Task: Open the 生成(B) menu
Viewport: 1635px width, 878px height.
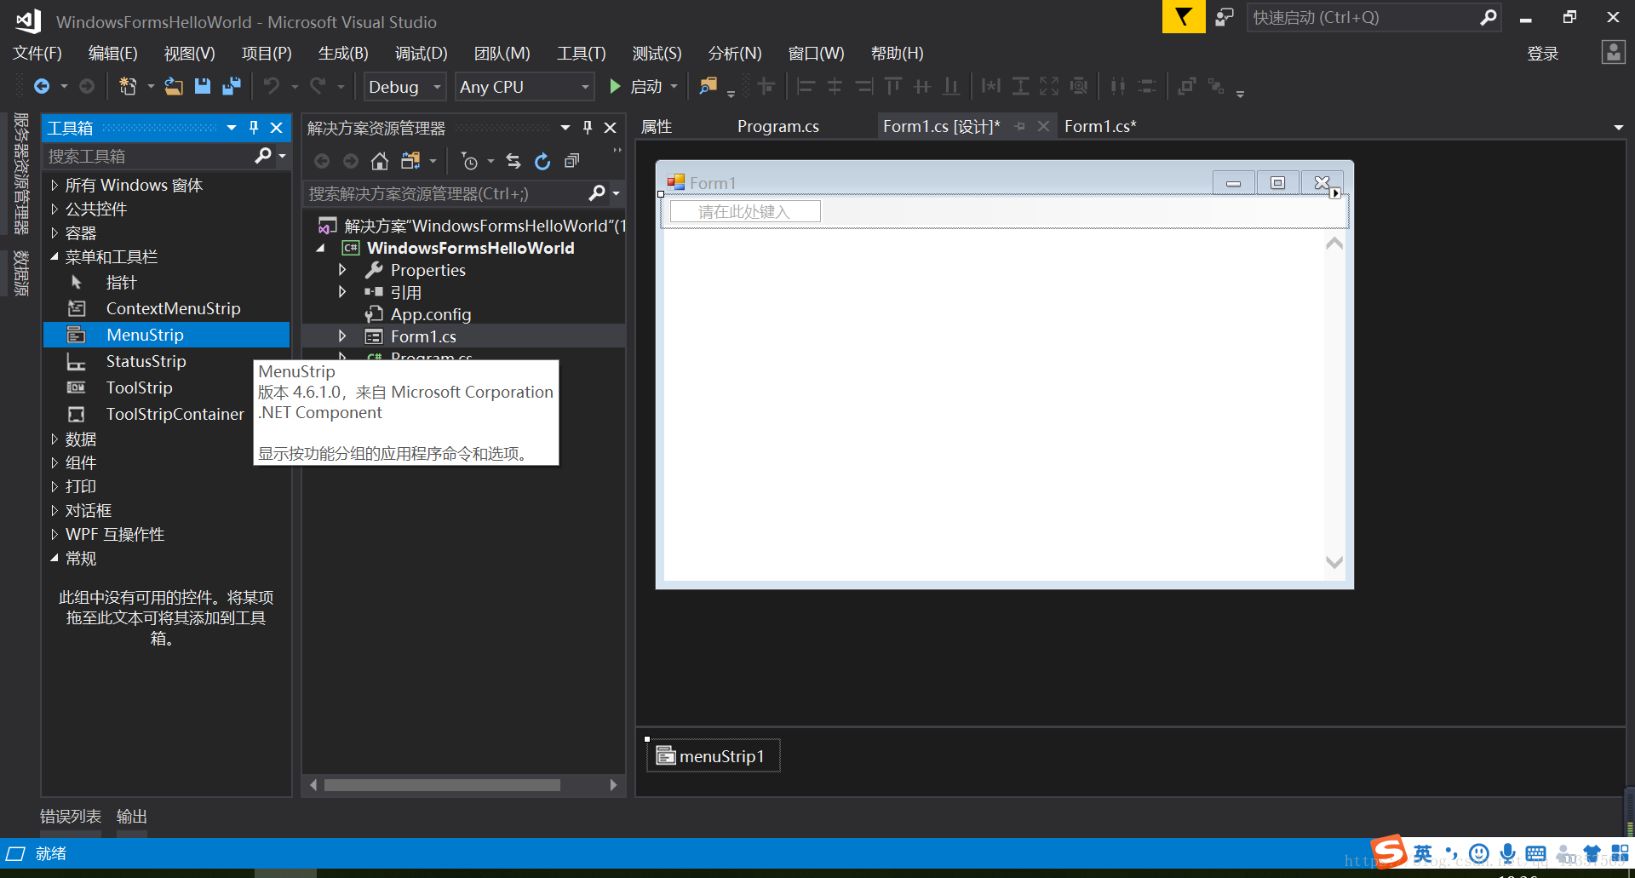Action: (x=343, y=53)
